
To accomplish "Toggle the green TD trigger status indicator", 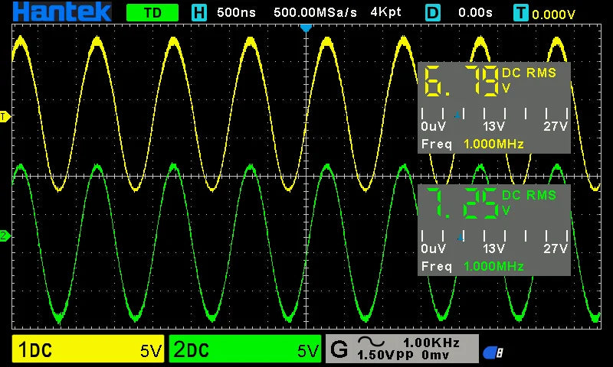I will click(x=152, y=12).
